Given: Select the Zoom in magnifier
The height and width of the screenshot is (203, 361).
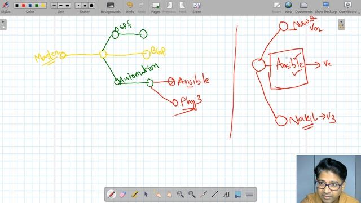Looking at the screenshot, I should click(180, 194).
